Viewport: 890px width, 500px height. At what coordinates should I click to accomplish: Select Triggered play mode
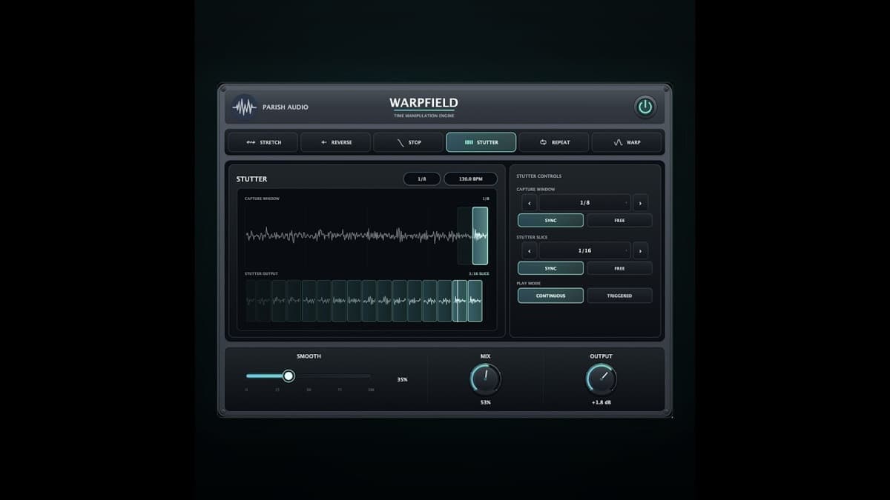(x=619, y=296)
